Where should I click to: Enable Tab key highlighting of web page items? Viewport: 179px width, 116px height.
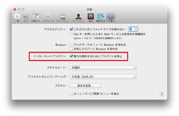pyautogui.click(x=71, y=34)
